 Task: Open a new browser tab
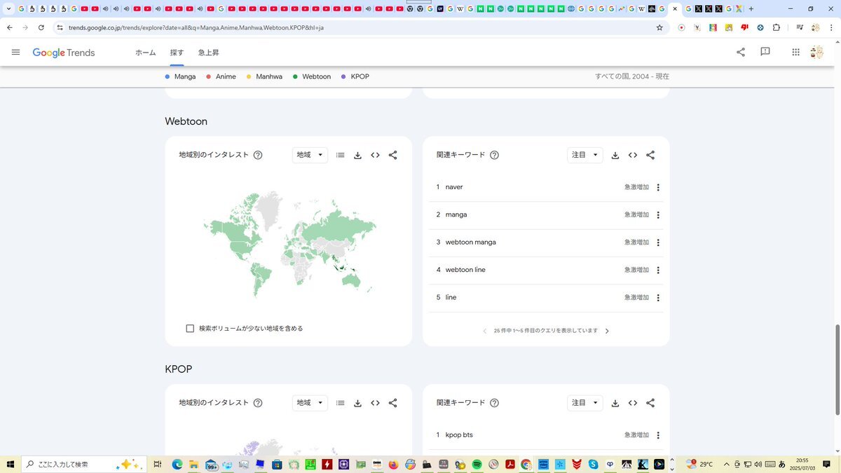751,9
